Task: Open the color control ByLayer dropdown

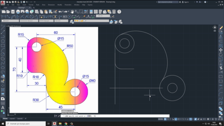Action: click(10, 21)
